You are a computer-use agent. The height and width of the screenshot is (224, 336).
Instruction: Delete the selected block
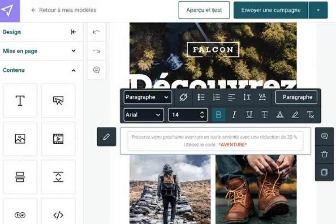point(324,154)
